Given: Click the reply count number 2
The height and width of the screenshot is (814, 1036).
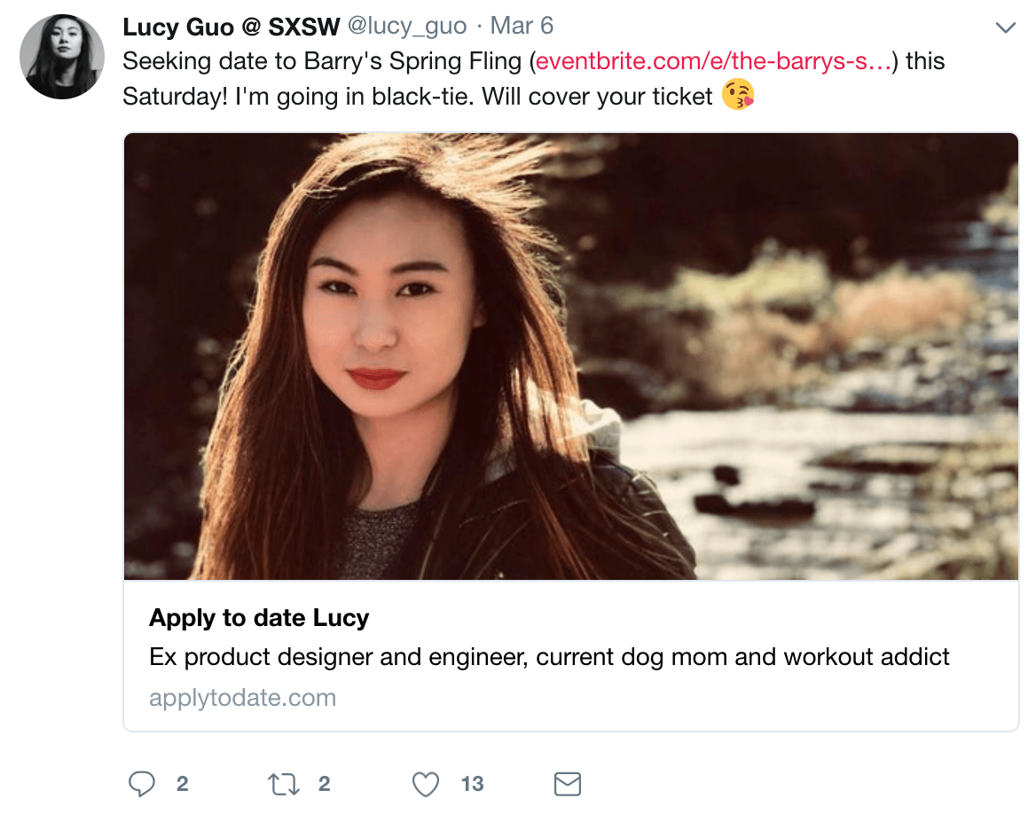Looking at the screenshot, I should [x=183, y=784].
